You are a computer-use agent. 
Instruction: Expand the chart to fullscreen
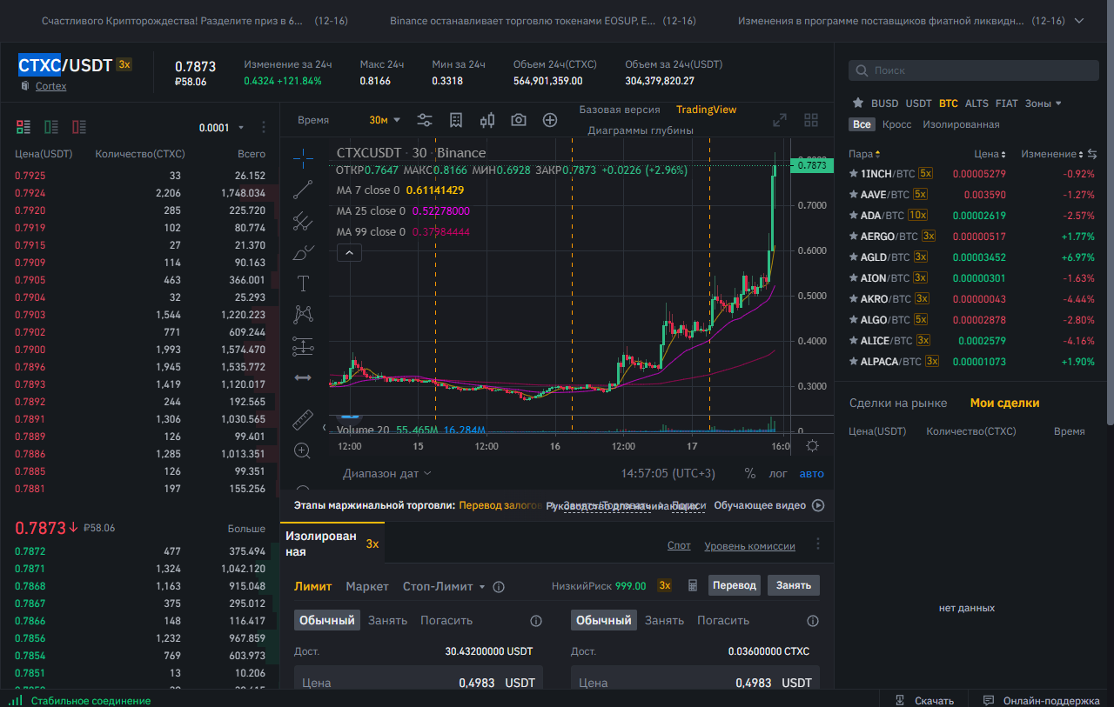click(780, 120)
